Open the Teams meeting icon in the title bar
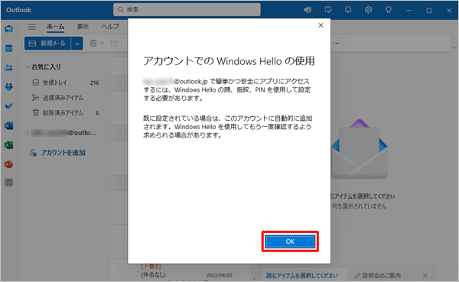This screenshot has width=459, height=282. point(308,10)
